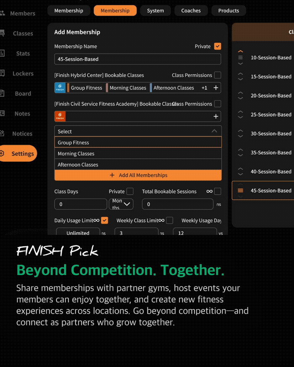
Task: Click the orange Finish Civil Service Academy logo
Action: (x=60, y=116)
